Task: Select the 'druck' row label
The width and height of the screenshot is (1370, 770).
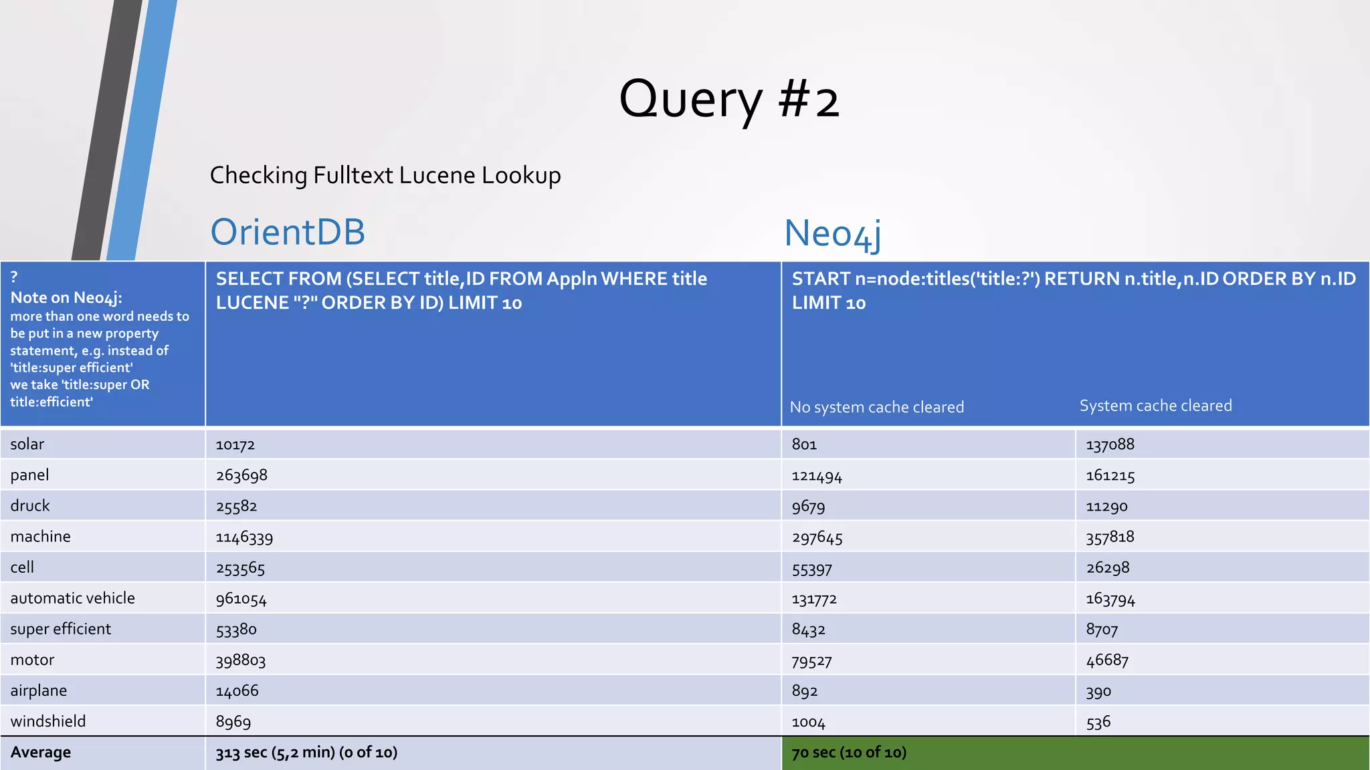Action: click(x=30, y=505)
